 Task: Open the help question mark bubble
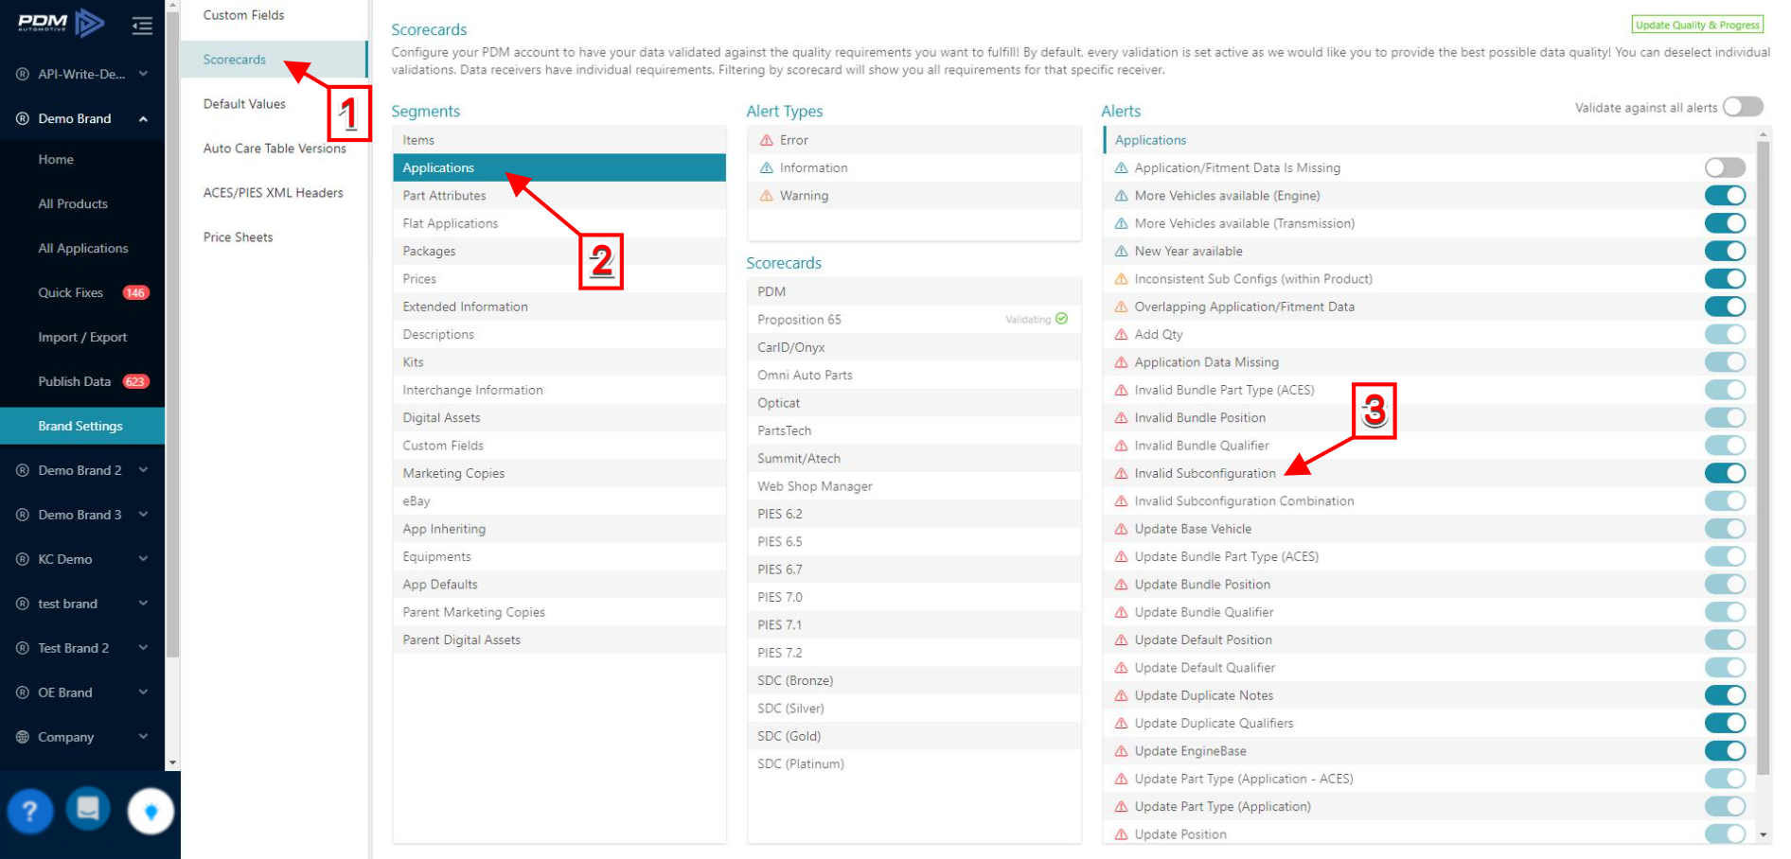coord(30,811)
